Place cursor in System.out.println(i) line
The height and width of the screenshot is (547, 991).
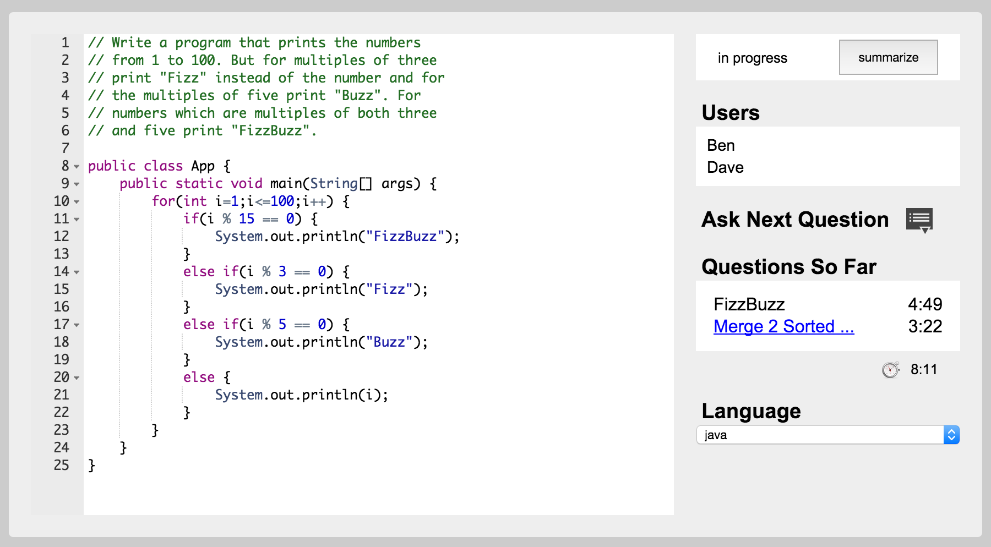click(x=301, y=395)
